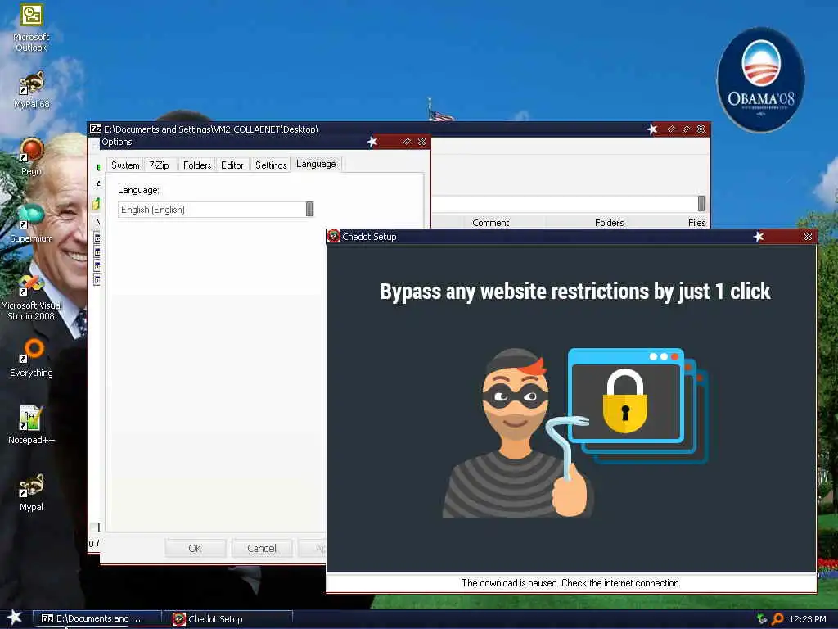Open the Pego desktop shortcut

tap(31, 156)
